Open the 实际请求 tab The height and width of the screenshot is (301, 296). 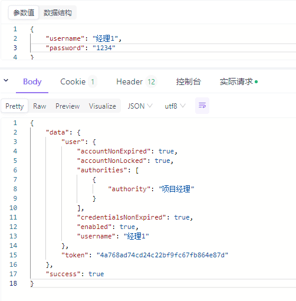click(239, 81)
